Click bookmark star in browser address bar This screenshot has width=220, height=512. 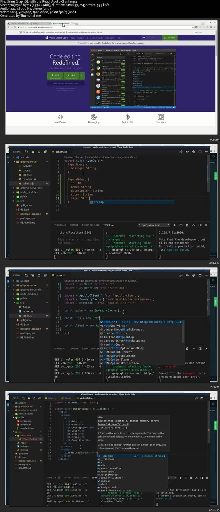193,27
